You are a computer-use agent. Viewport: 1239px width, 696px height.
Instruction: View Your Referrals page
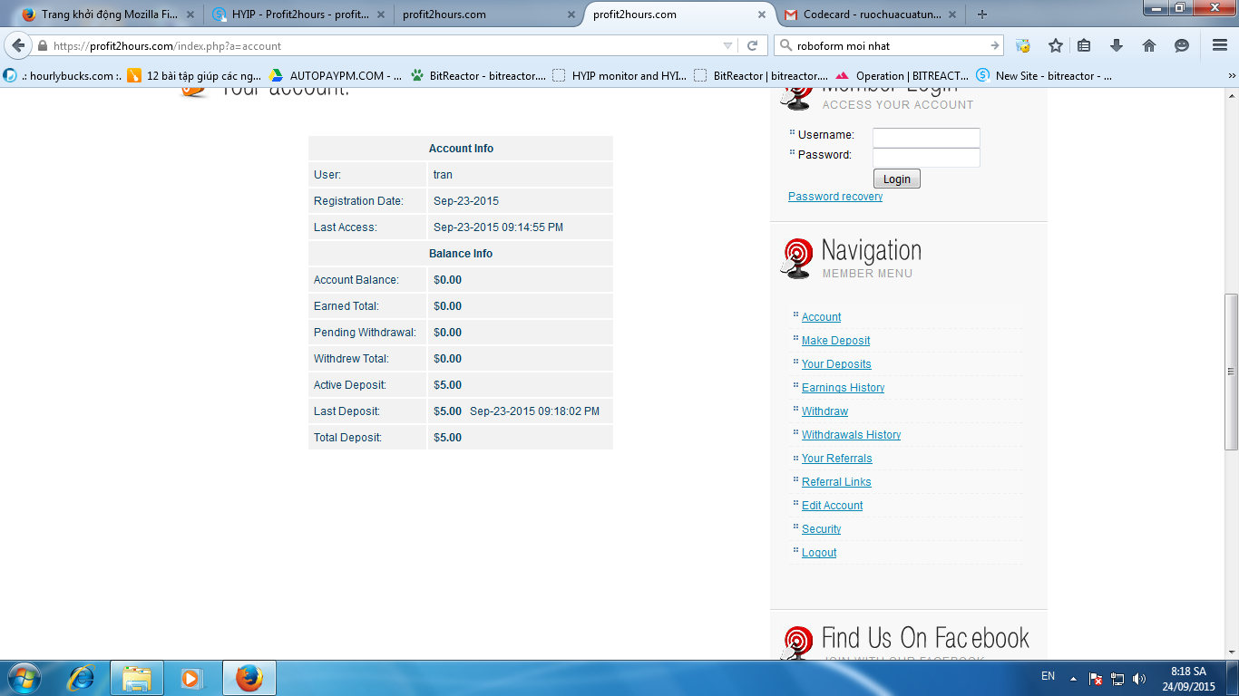tap(837, 459)
